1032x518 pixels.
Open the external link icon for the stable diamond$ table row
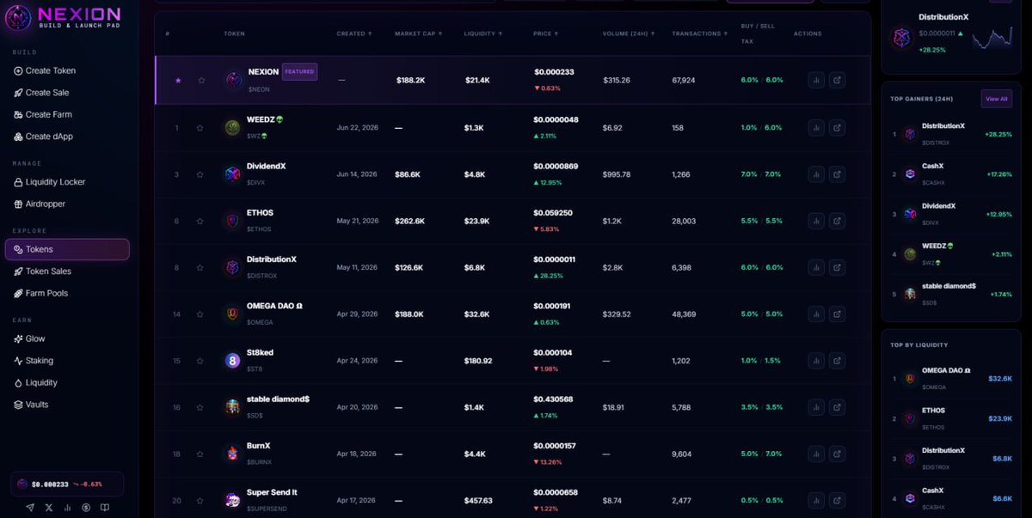point(837,407)
